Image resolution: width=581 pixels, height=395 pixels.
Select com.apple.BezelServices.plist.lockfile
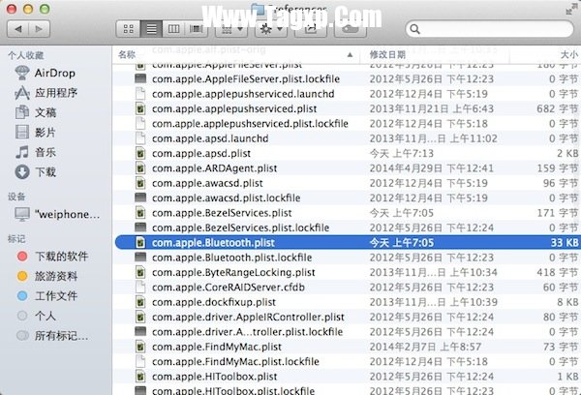[240, 228]
